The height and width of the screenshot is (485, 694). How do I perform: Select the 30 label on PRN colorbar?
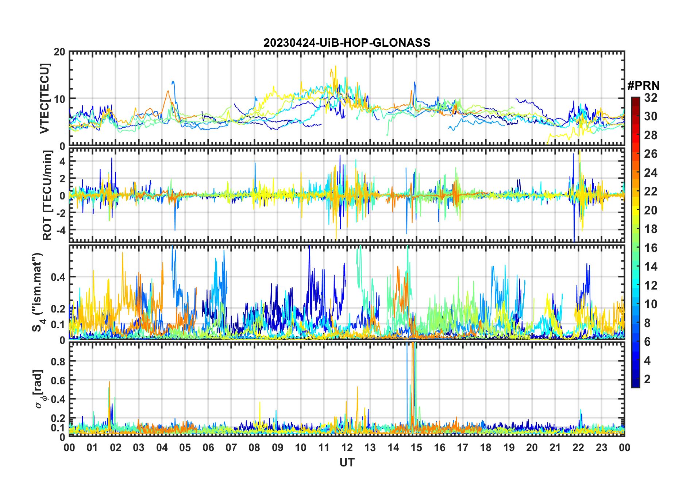coord(651,116)
